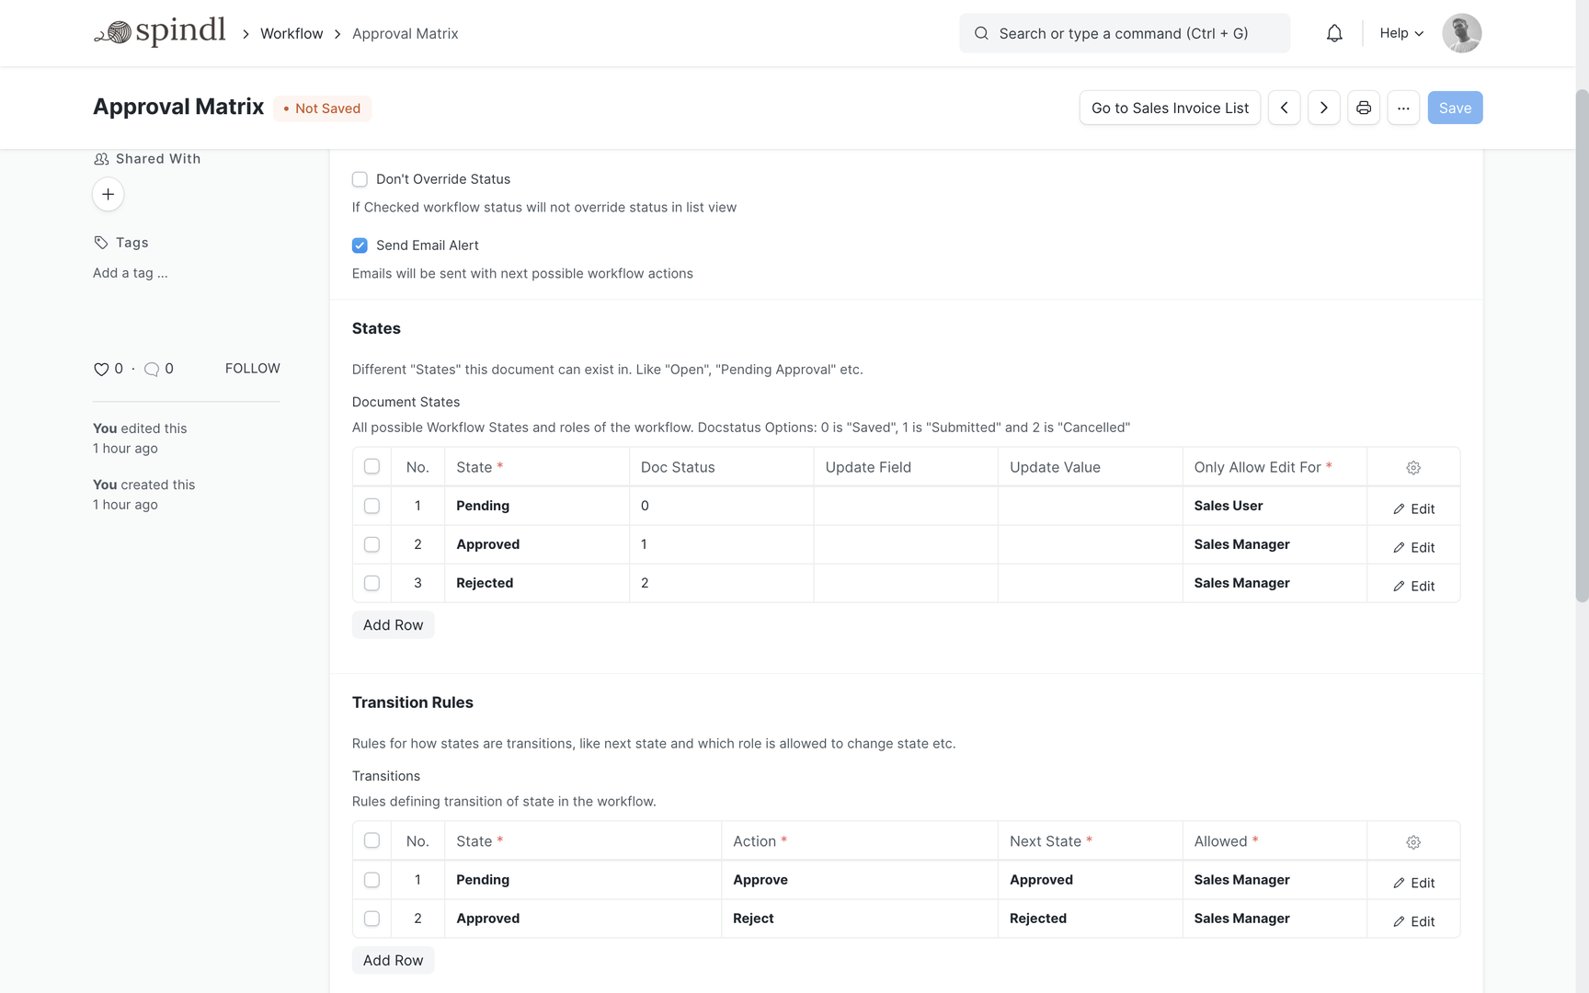Open the Help dropdown

pyautogui.click(x=1400, y=33)
